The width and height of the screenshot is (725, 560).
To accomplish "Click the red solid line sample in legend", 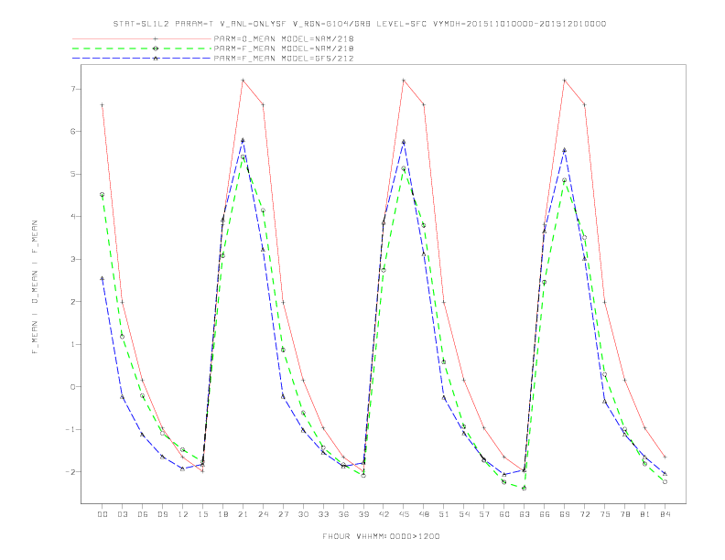I will coord(142,38).
